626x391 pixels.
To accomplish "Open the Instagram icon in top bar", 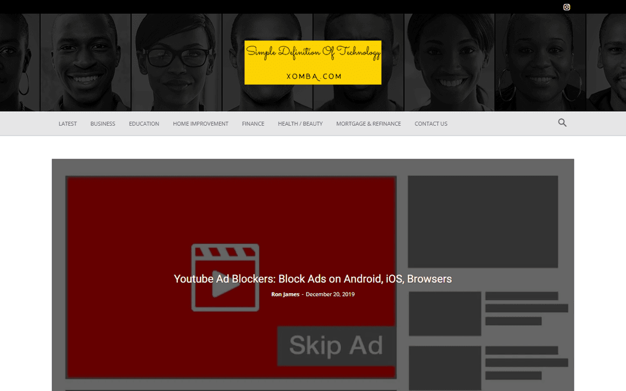I will pos(566,7).
